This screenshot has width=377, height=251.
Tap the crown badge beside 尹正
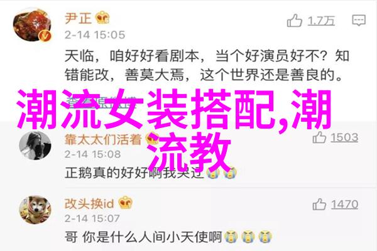(x=102, y=18)
